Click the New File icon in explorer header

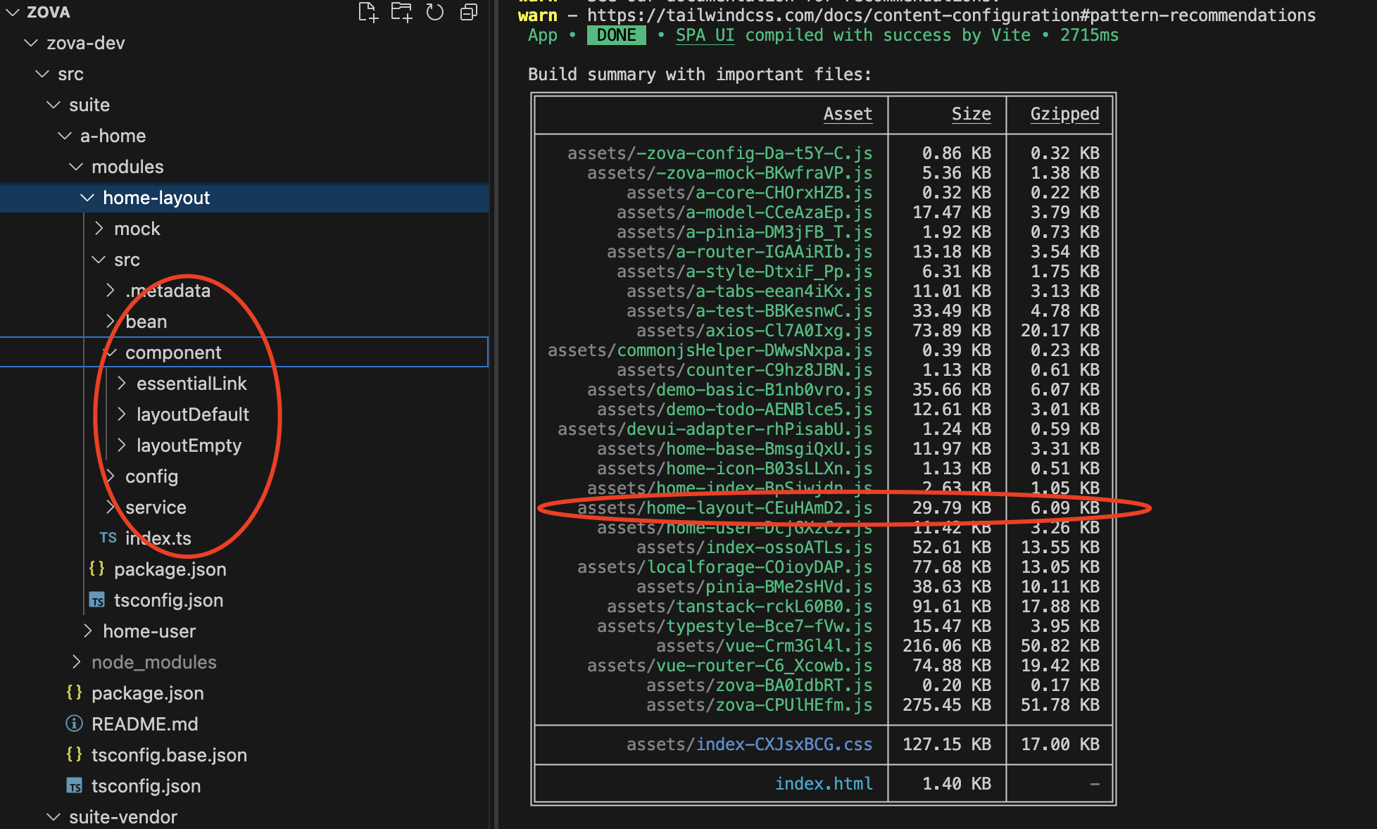(x=367, y=12)
